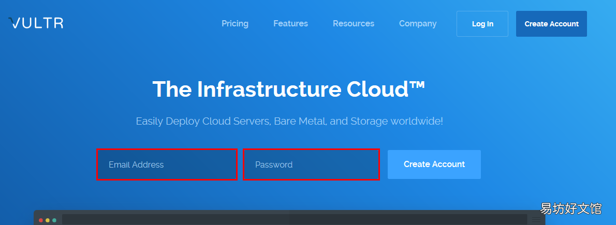Click Create Account in the top navigation
The width and height of the screenshot is (616, 225).
point(552,24)
